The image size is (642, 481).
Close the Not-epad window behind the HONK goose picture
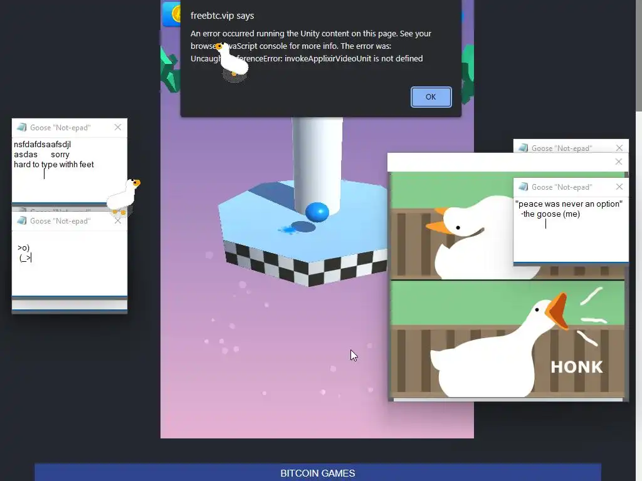(x=619, y=148)
